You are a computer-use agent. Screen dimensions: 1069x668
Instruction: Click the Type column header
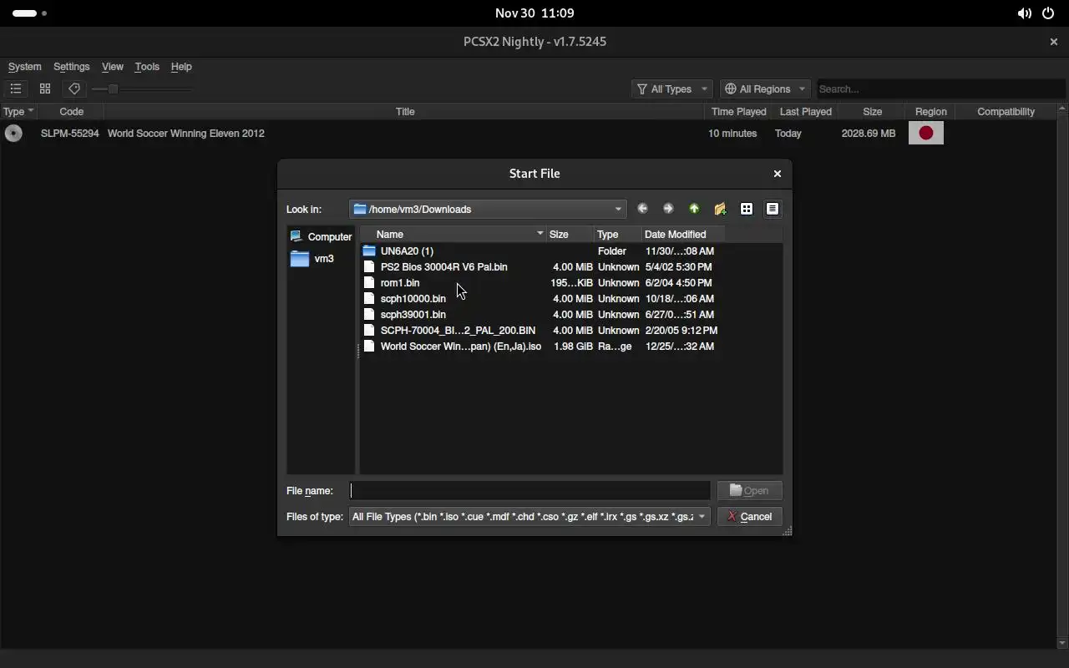coord(18,111)
